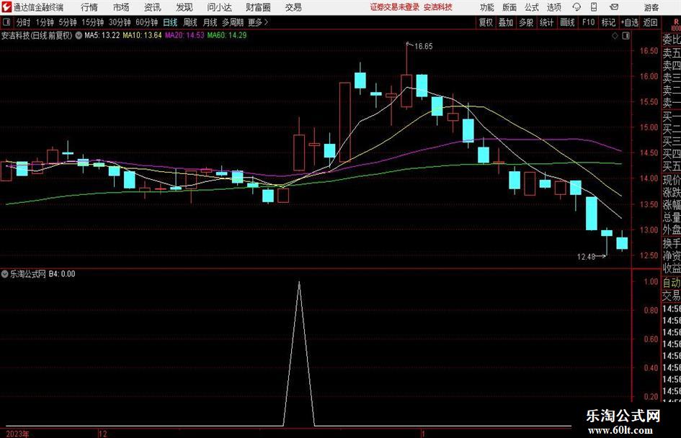Screen dimensions: 681x438
Task: Open the 行情 menu
Action: point(89,7)
